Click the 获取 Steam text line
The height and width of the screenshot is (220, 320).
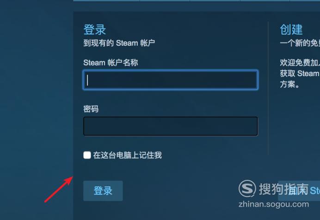click(x=300, y=73)
